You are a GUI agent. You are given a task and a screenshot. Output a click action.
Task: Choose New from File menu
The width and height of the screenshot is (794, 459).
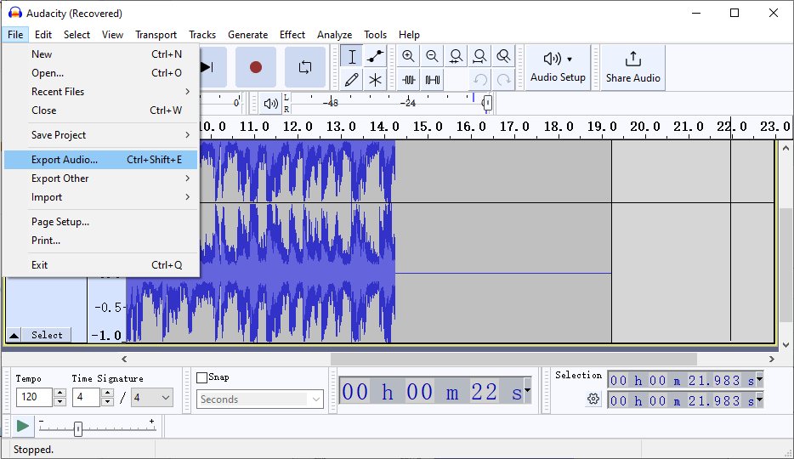tap(100, 54)
